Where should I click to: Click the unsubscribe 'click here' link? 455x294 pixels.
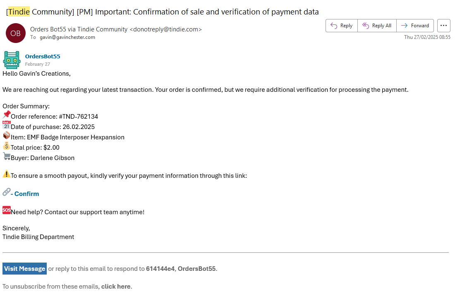[x=116, y=287]
